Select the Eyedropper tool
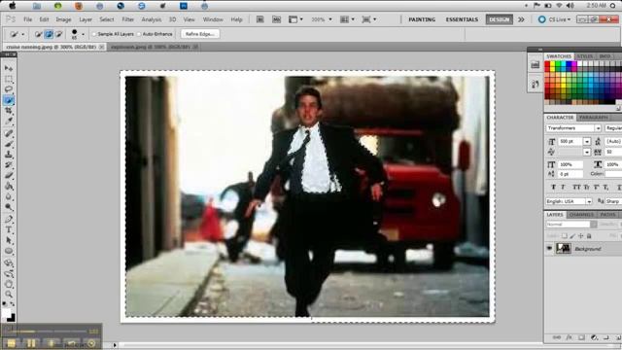 (x=9, y=121)
